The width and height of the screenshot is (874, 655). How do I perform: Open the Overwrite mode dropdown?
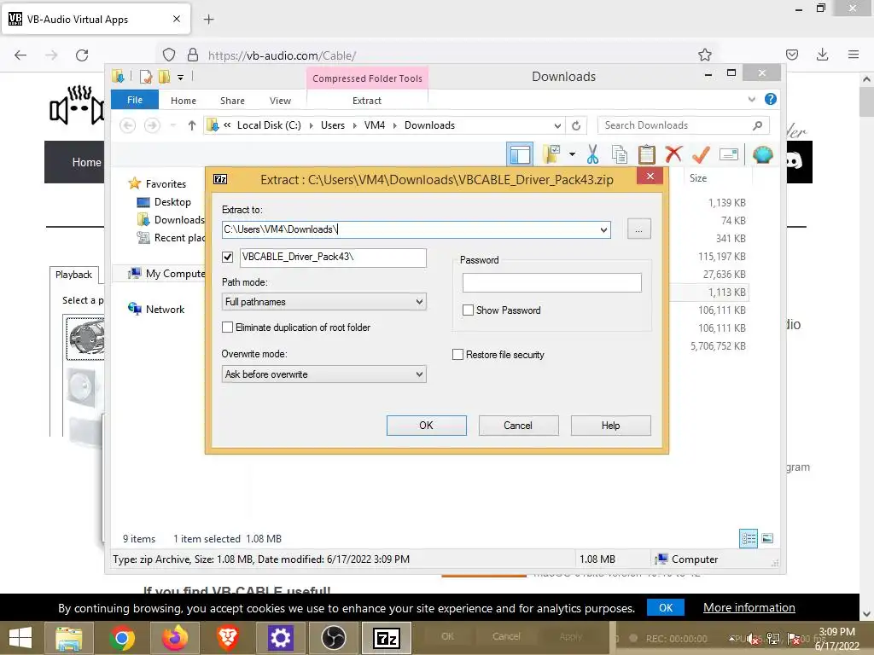419,374
